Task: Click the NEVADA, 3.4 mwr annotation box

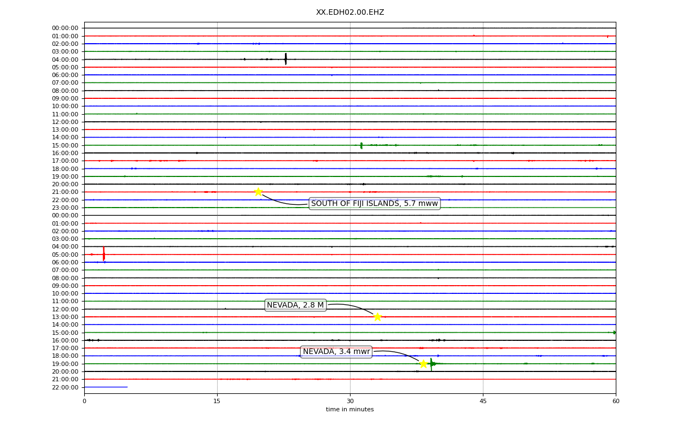Action: coord(336,352)
